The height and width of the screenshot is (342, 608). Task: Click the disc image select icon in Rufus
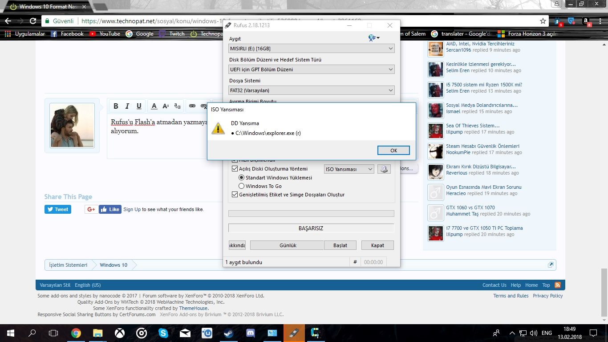click(x=384, y=169)
